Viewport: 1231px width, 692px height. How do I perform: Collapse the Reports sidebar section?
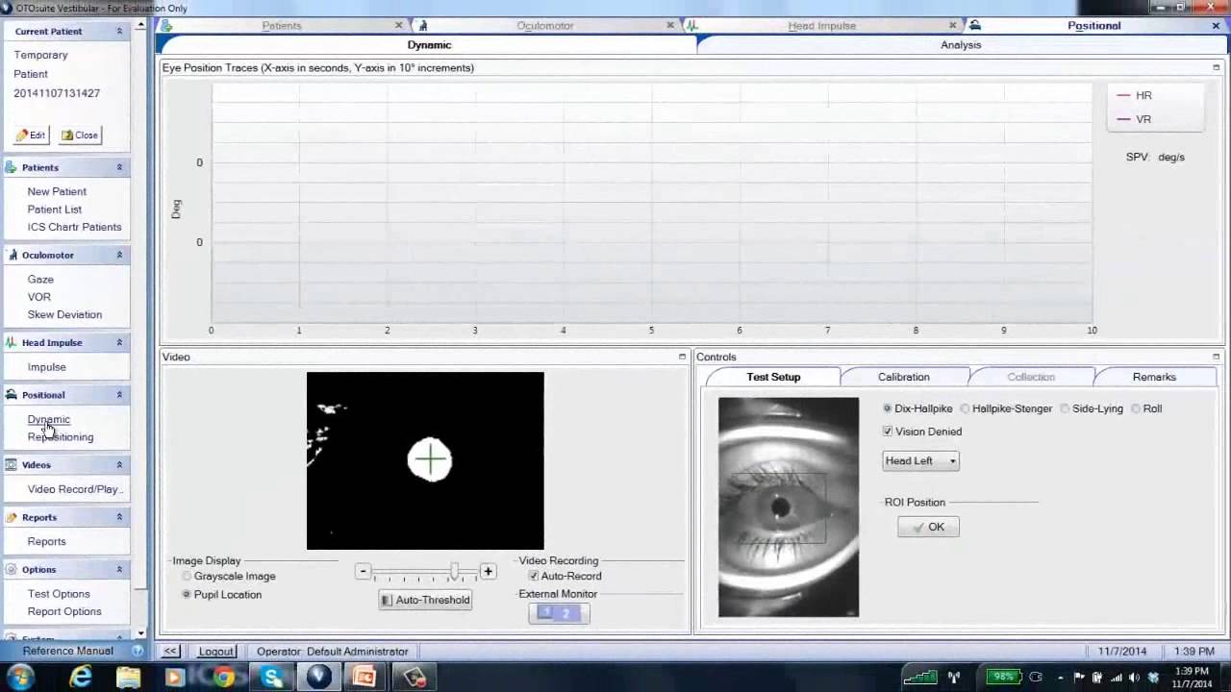point(119,517)
